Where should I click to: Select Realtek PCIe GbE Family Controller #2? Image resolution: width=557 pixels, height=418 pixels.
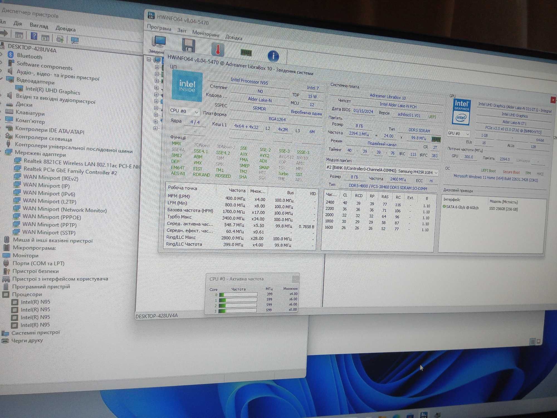[70, 171]
